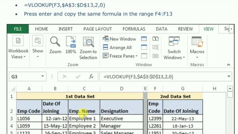Select cell containing 12-Jan-12
The width and height of the screenshot is (238, 134).
(55, 118)
